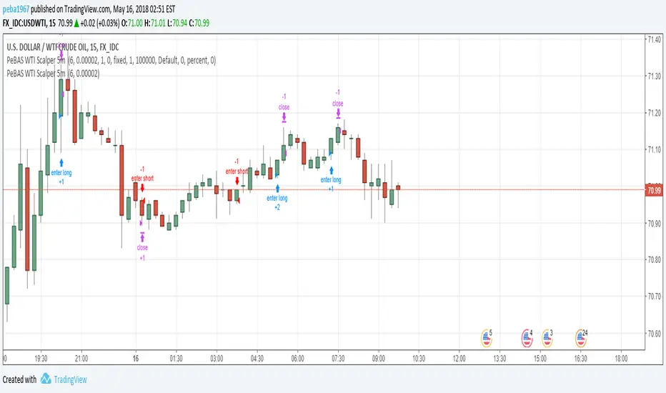Click the purple down arrow over chart title
This screenshot has height=393, width=666.
(x=61, y=54)
